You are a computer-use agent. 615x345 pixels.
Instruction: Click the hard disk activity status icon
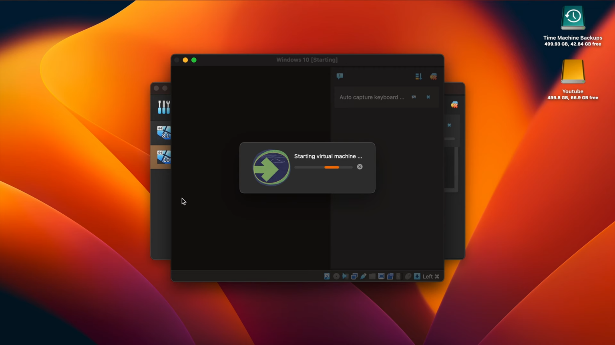[327, 276]
